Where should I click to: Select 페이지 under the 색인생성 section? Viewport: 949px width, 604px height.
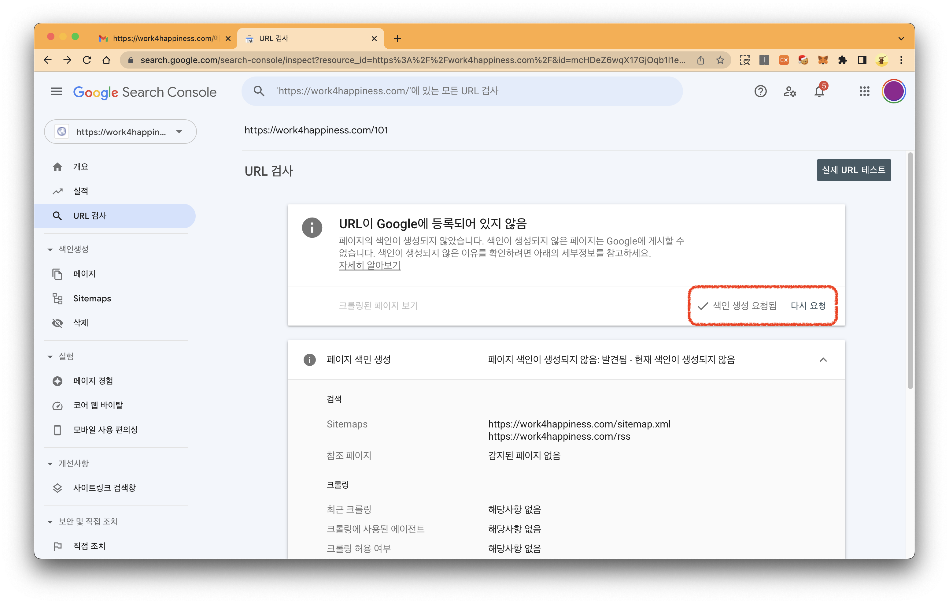coord(84,274)
